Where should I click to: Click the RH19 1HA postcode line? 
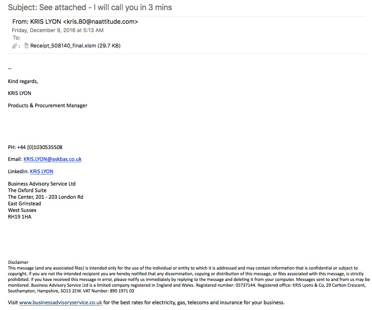[x=20, y=217]
